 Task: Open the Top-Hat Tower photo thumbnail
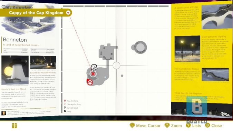(x=15, y=70)
